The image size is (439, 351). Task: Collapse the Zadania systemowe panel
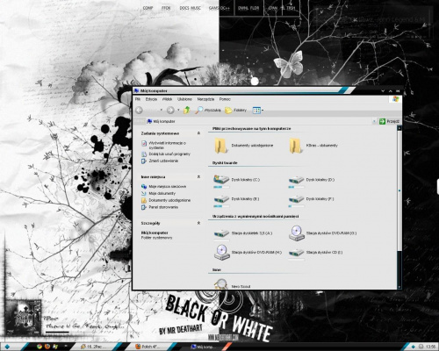point(198,133)
